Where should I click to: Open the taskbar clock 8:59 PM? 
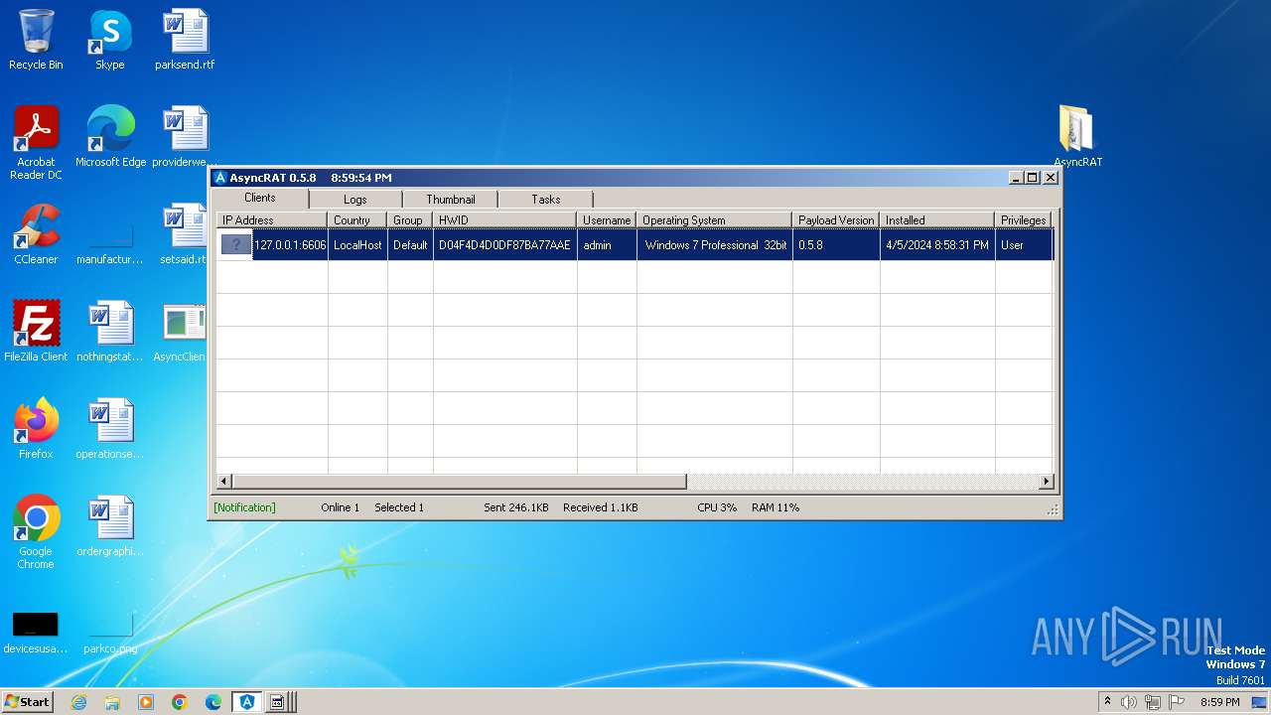[x=1219, y=702]
